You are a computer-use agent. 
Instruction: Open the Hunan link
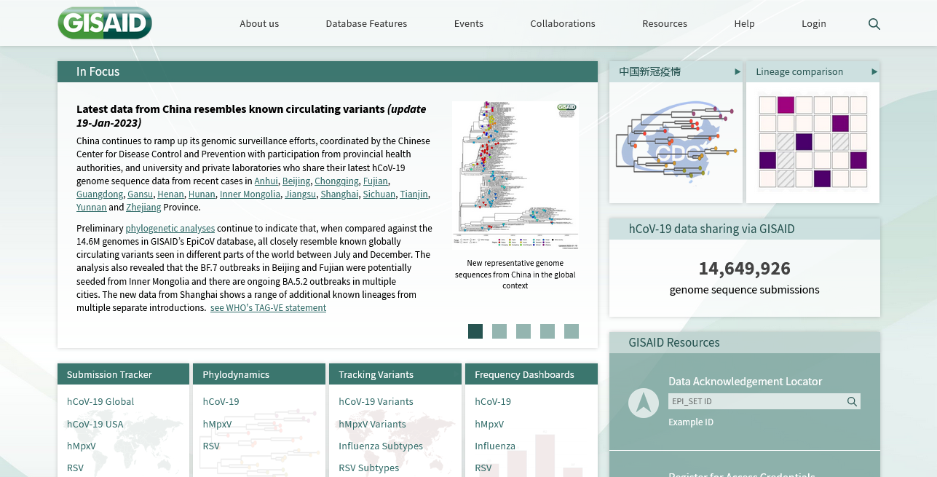coord(202,194)
